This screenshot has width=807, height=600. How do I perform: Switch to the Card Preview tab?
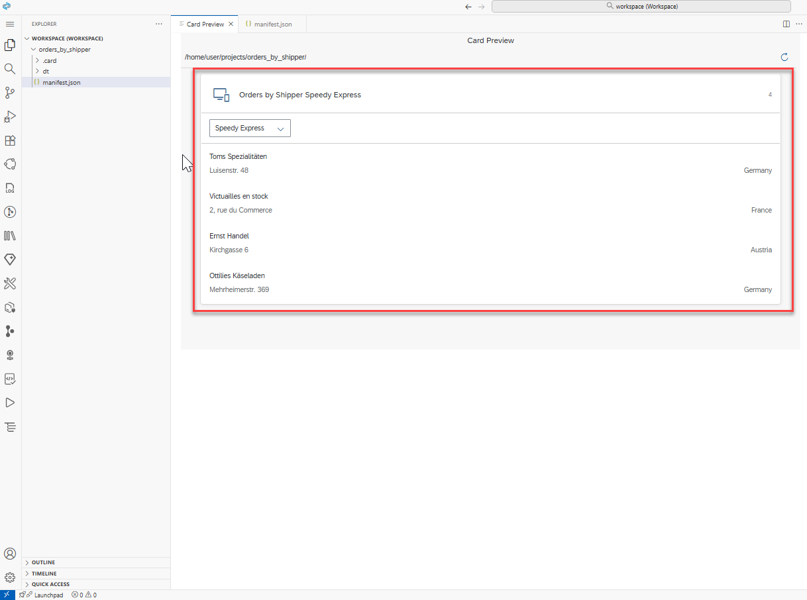(205, 24)
